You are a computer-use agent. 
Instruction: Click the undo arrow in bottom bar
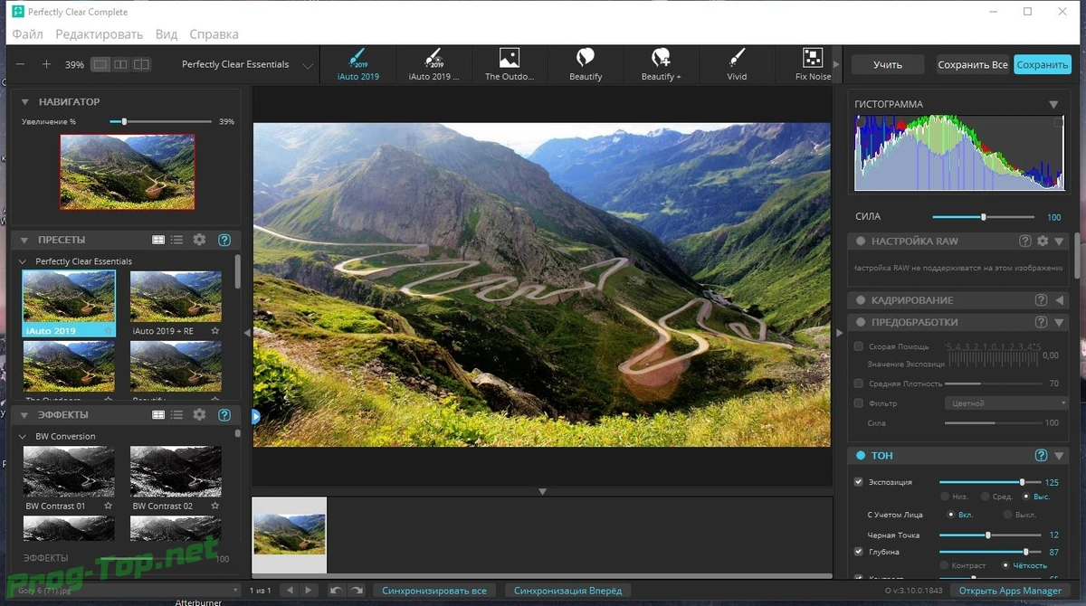[x=336, y=590]
